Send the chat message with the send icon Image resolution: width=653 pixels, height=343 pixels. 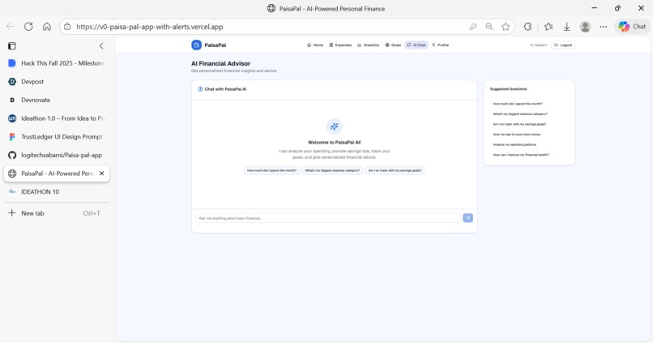tap(467, 218)
